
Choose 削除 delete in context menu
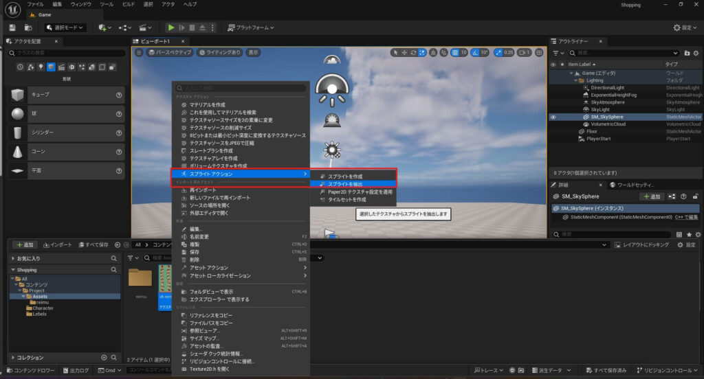point(195,260)
